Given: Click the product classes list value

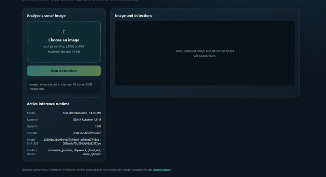Looking at the screenshot, I should pyautogui.click(x=74, y=152).
